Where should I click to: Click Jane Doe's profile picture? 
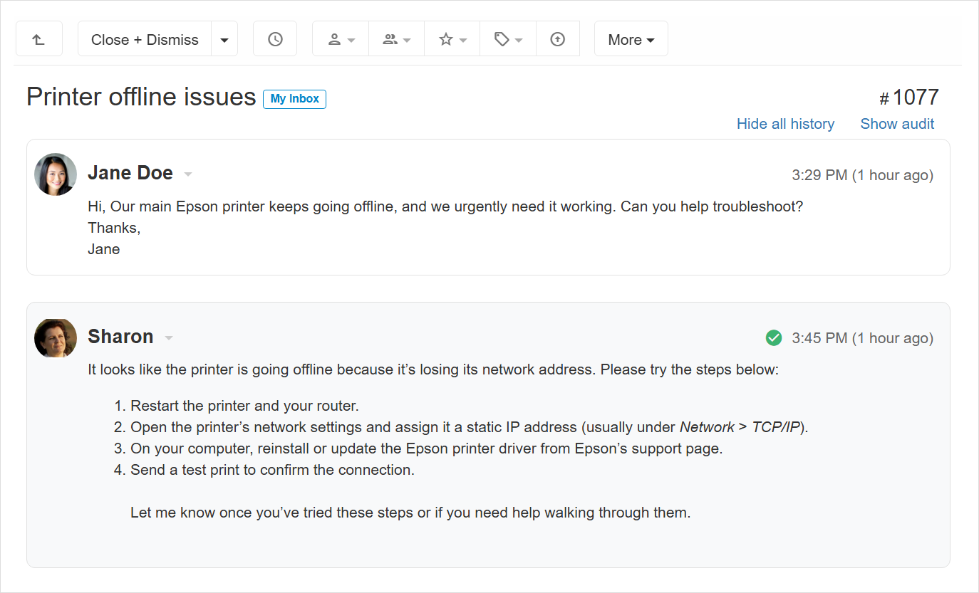56,174
